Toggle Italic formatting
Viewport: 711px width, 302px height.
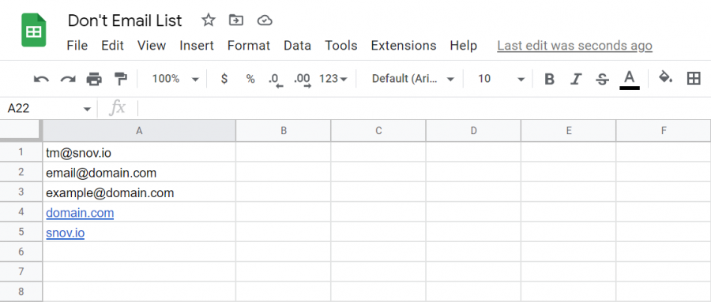pyautogui.click(x=576, y=79)
